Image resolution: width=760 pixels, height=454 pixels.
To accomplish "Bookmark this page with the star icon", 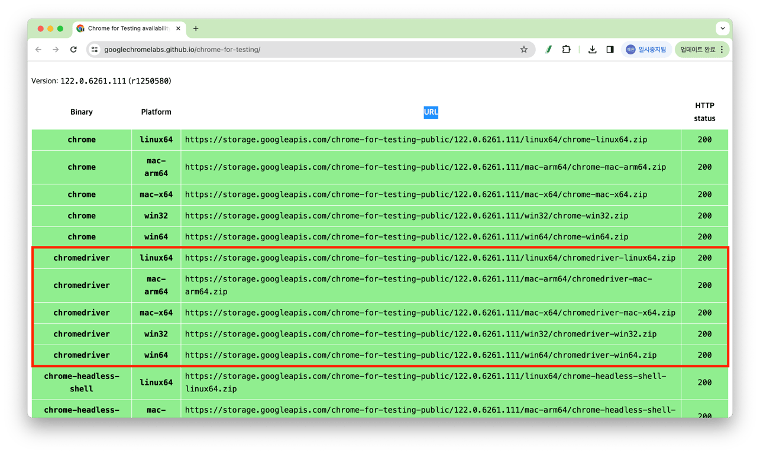I will [523, 50].
